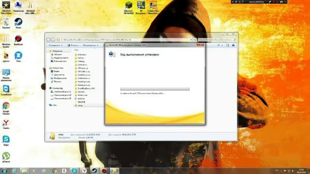Launch Windows Media Player from the taskbar
Screen dimensions: 310x174
pyautogui.click(x=34, y=171)
